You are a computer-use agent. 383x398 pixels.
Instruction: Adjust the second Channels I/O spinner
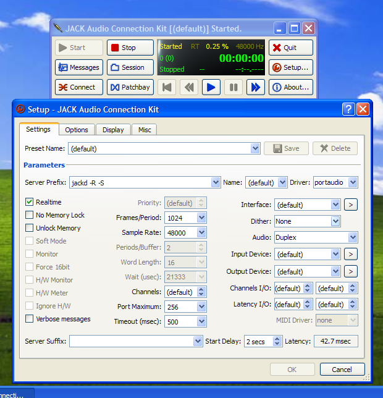point(352,288)
